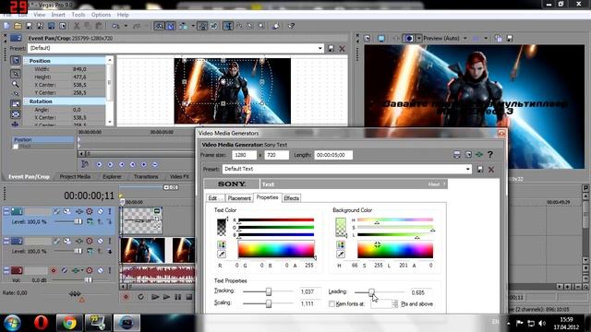Click the Replace Plug-In green icon
The height and width of the screenshot is (332, 591).
(x=479, y=155)
